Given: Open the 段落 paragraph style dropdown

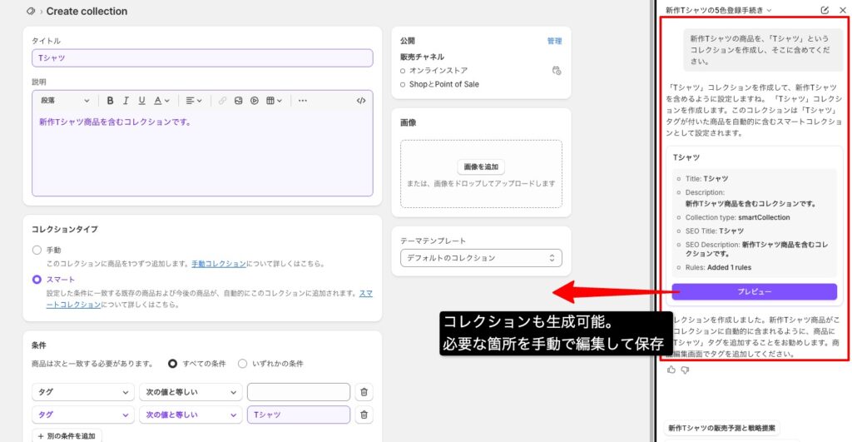Looking at the screenshot, I should point(65,101).
